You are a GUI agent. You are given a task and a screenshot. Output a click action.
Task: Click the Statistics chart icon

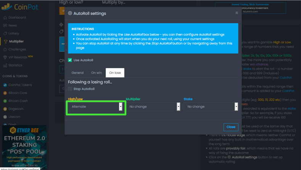(5, 65)
